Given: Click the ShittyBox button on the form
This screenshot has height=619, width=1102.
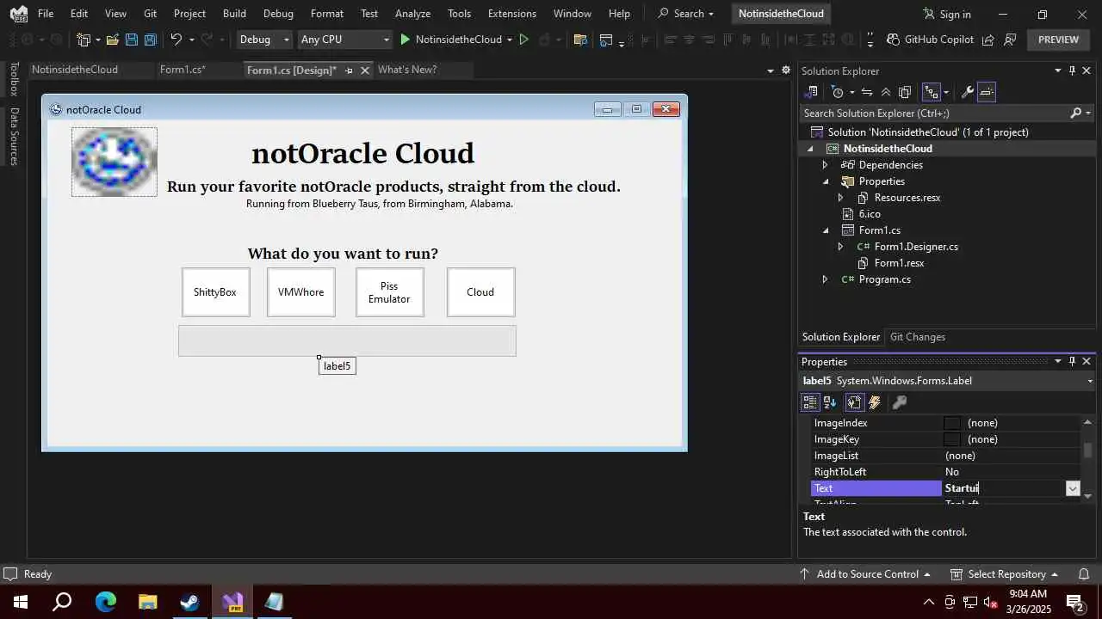Looking at the screenshot, I should [x=215, y=292].
